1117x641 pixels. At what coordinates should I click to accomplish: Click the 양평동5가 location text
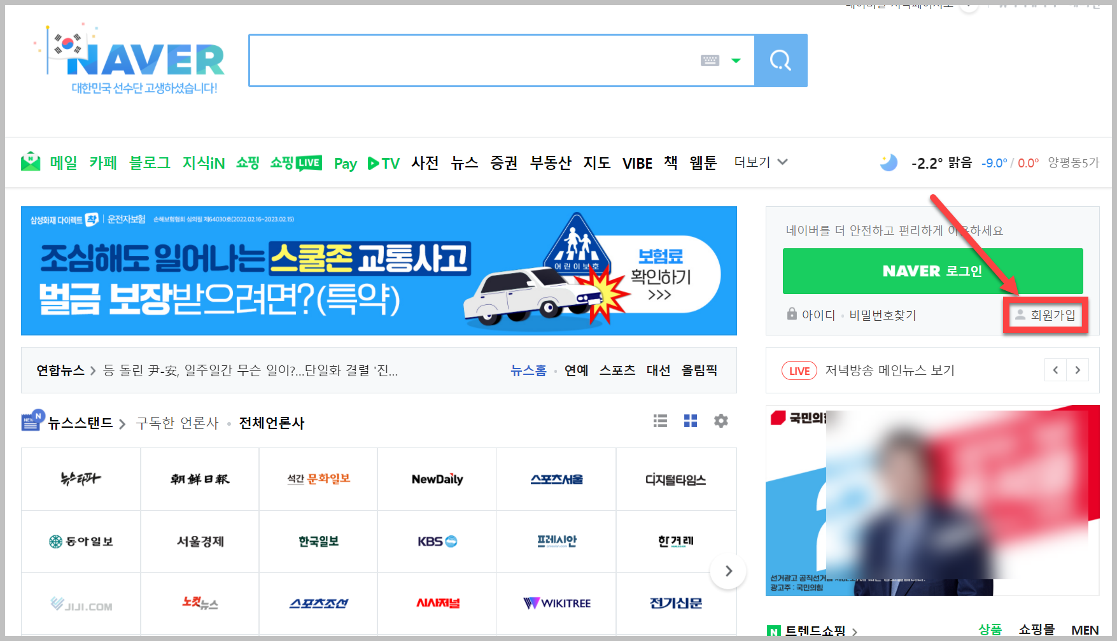coord(1074,163)
